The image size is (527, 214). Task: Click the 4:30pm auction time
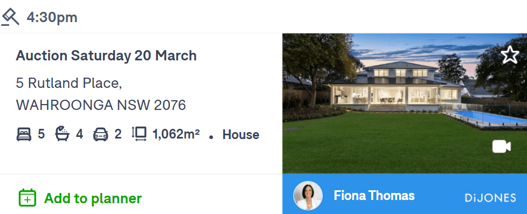point(52,17)
